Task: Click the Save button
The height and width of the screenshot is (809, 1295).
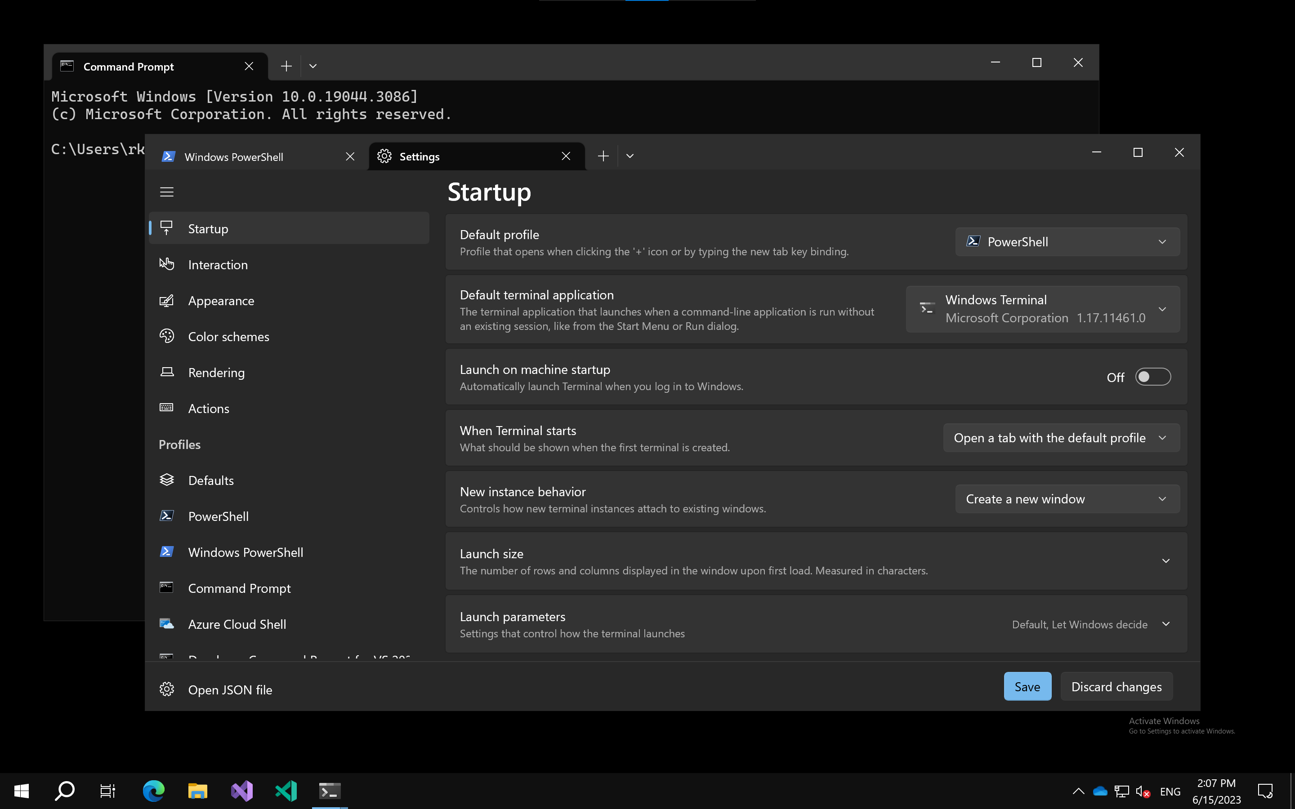Action: pos(1027,686)
